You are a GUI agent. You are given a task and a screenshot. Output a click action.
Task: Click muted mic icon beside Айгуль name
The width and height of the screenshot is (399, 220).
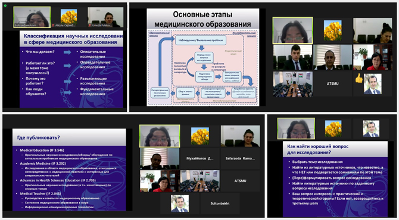(54, 26)
